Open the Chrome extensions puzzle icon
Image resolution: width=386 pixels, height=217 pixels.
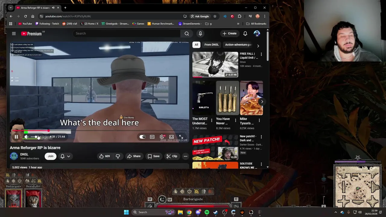click(239, 16)
